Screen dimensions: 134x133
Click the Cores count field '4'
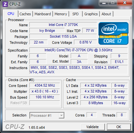tap(92, 115)
